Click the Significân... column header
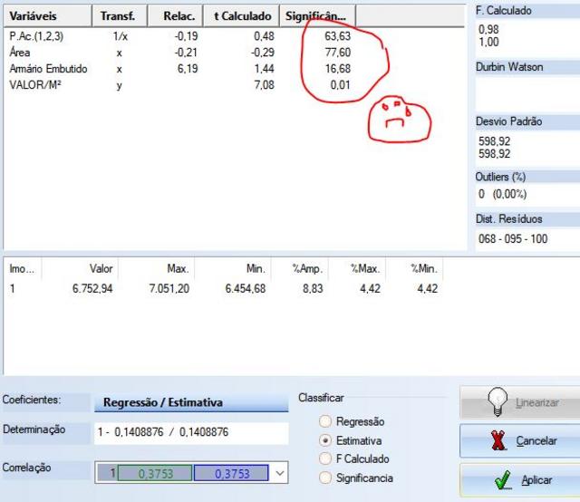This screenshot has height=502, width=580. click(318, 16)
